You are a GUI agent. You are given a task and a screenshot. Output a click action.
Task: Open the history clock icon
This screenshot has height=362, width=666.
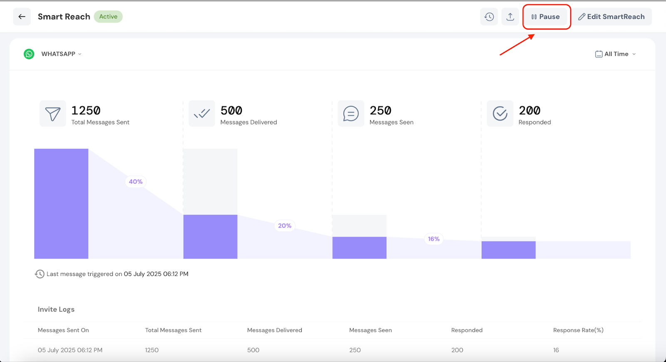(489, 17)
